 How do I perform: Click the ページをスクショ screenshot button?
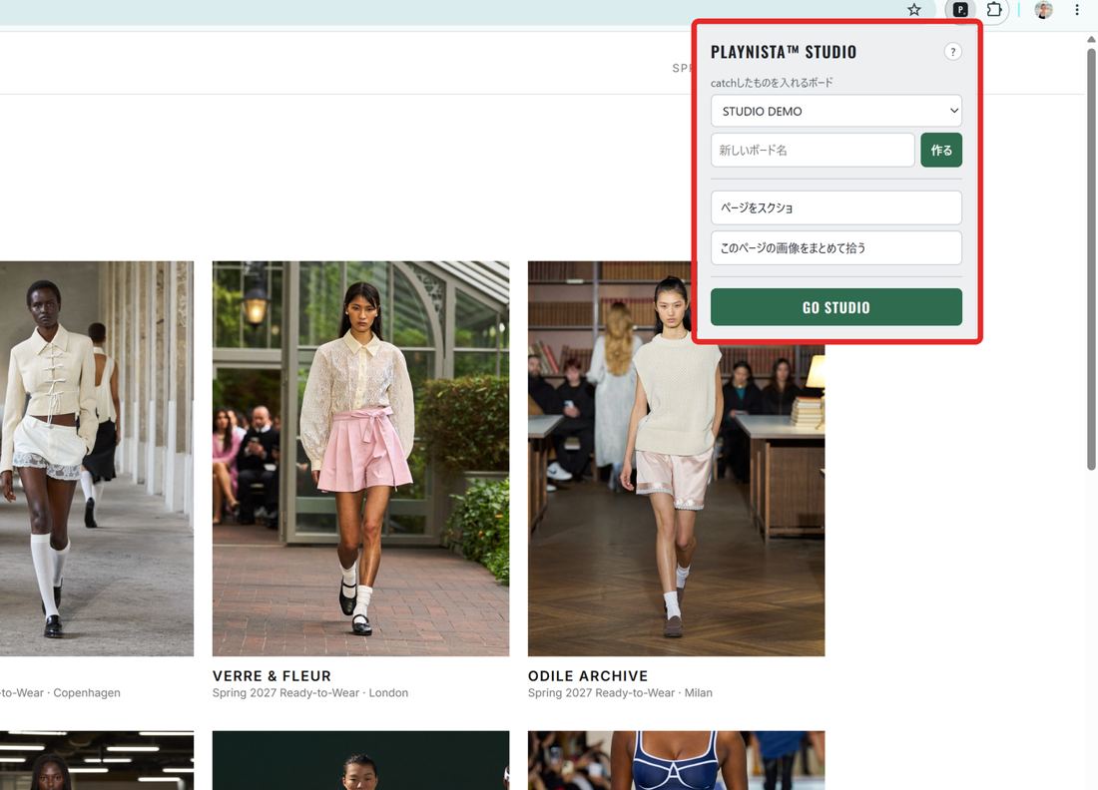(836, 207)
